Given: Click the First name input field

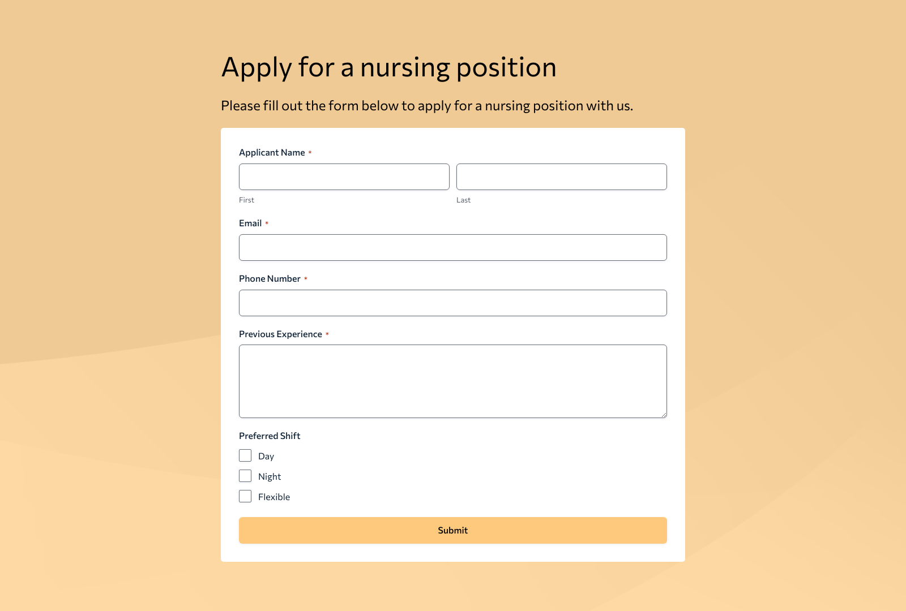Looking at the screenshot, I should click(x=344, y=177).
